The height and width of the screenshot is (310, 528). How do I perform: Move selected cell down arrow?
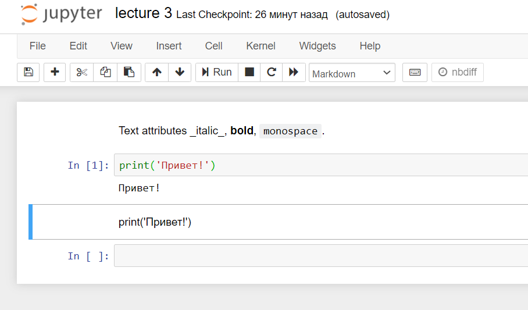tap(180, 72)
